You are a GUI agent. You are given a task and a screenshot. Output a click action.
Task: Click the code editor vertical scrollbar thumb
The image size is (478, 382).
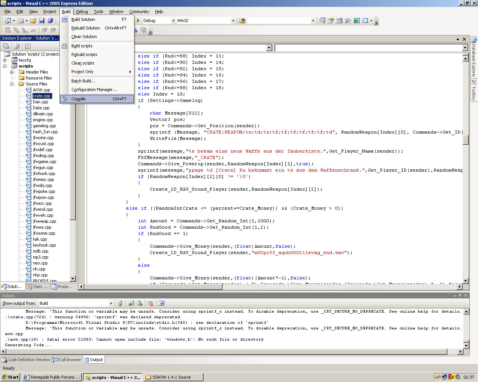pyautogui.click(x=465, y=140)
